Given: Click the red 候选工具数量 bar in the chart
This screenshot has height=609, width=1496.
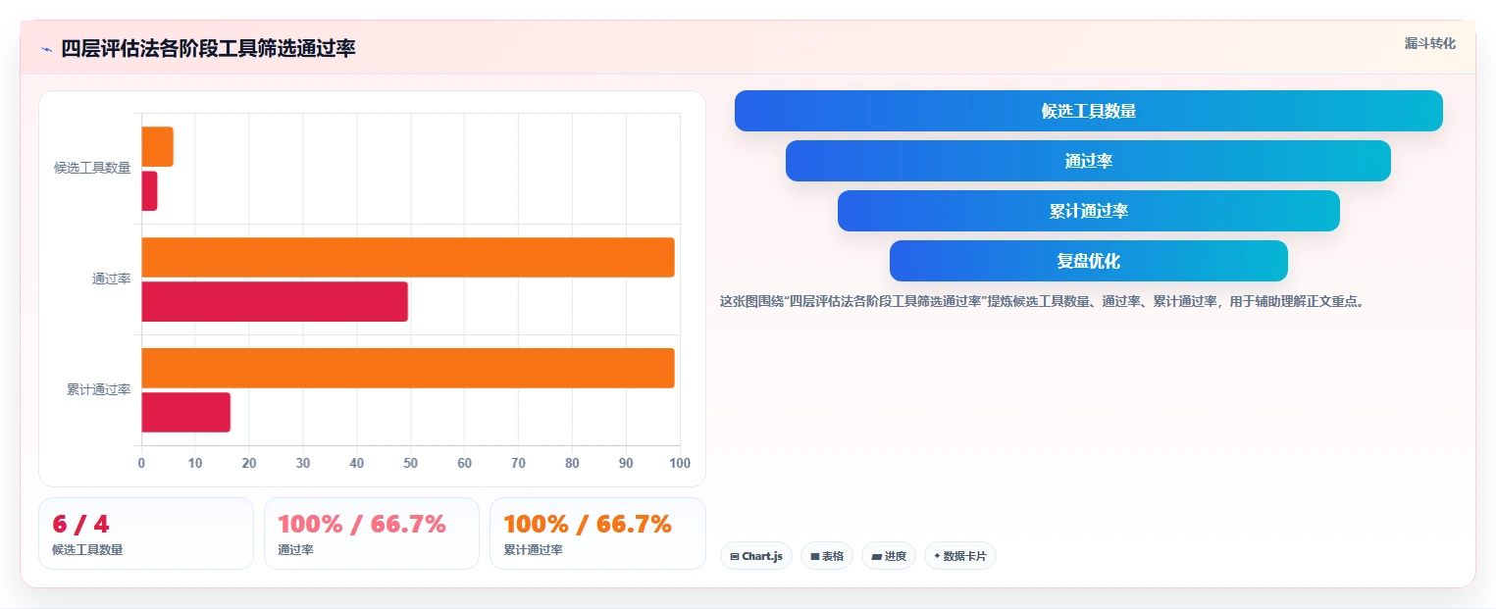Looking at the screenshot, I should 149,191.
